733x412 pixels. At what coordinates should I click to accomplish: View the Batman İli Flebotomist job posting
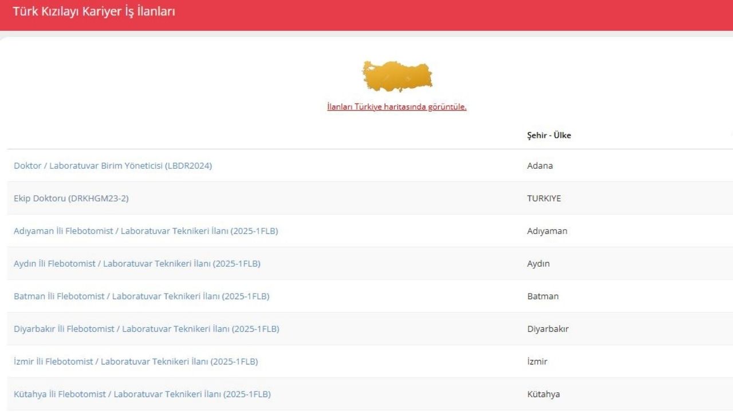pyautogui.click(x=141, y=296)
